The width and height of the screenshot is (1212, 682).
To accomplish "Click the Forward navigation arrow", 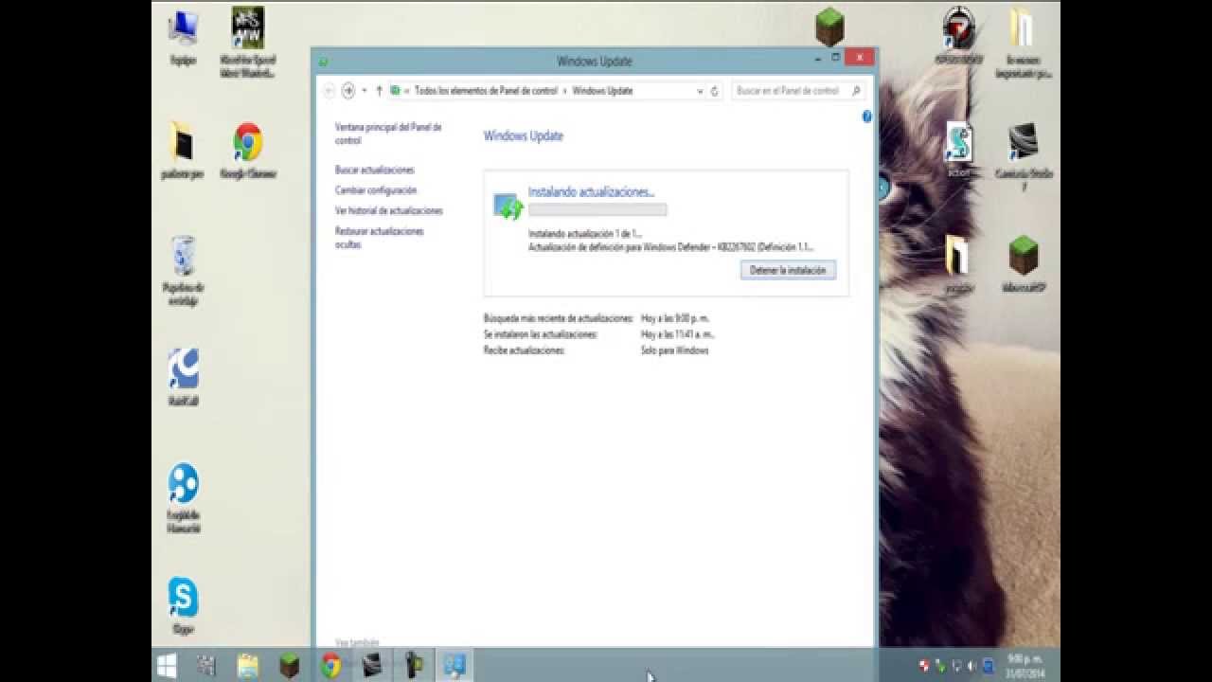I will click(x=348, y=91).
